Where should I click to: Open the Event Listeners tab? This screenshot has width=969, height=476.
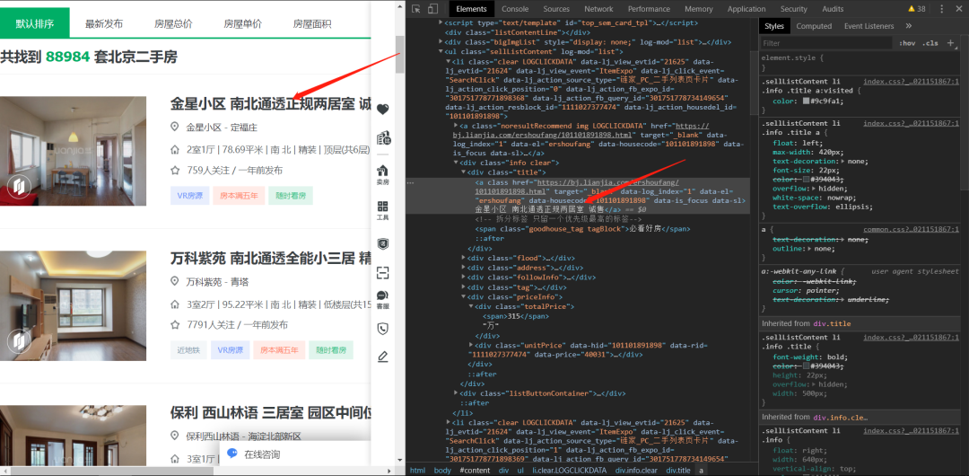[x=869, y=26]
